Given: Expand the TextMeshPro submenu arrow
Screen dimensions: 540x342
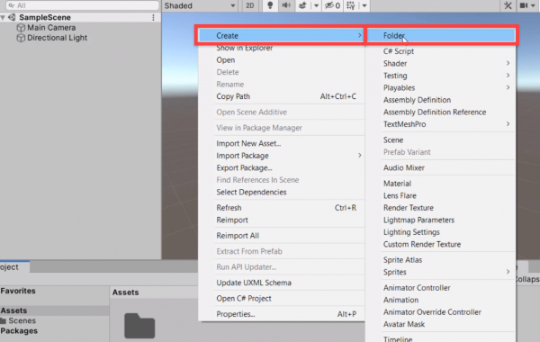Looking at the screenshot, I should [x=508, y=124].
